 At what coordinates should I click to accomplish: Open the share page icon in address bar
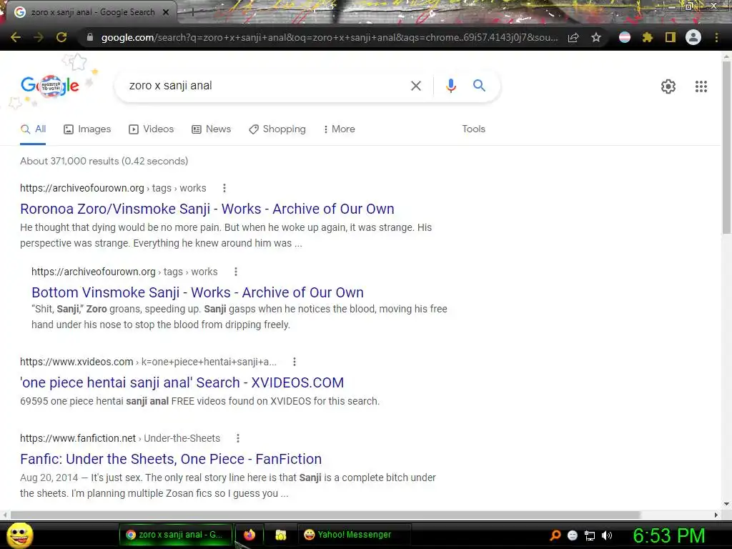click(x=573, y=37)
